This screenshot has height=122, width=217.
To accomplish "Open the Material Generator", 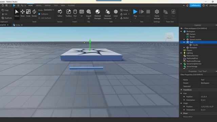I will (107, 14).
